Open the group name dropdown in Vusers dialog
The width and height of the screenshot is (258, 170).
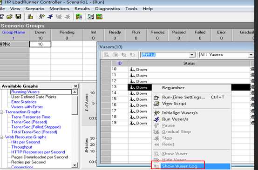point(192,55)
